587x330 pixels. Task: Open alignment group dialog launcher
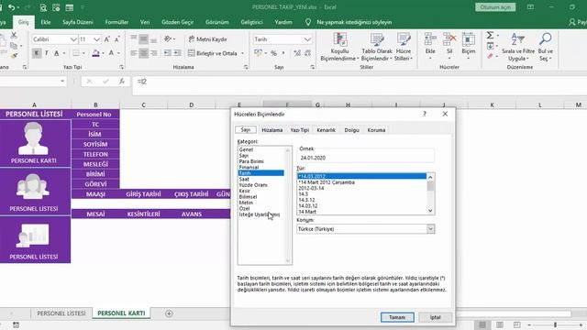coord(246,67)
